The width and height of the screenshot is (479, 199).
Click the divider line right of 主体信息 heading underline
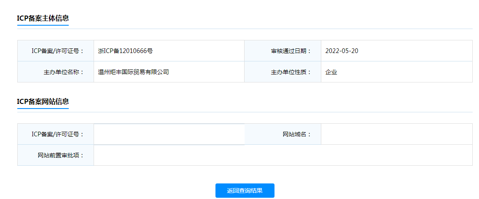270,29
